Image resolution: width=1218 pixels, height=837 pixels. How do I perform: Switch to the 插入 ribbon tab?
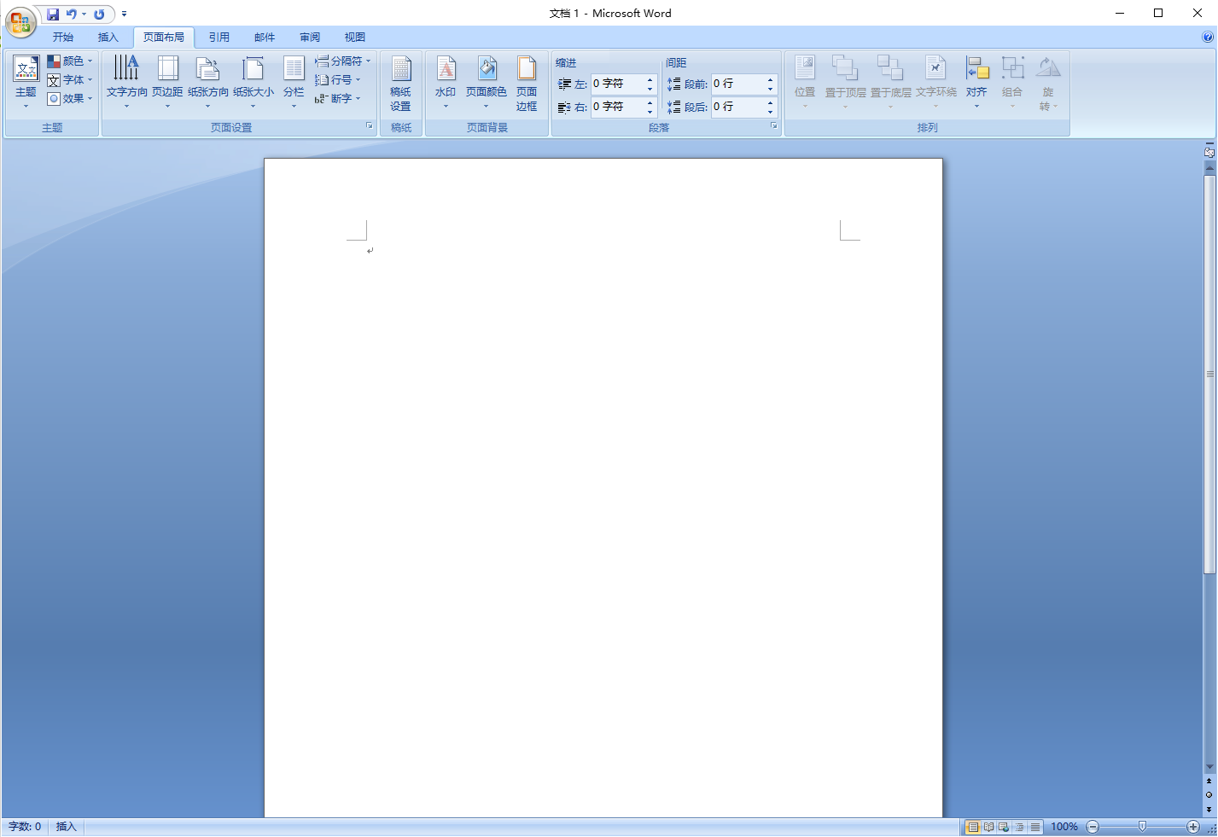pos(108,37)
